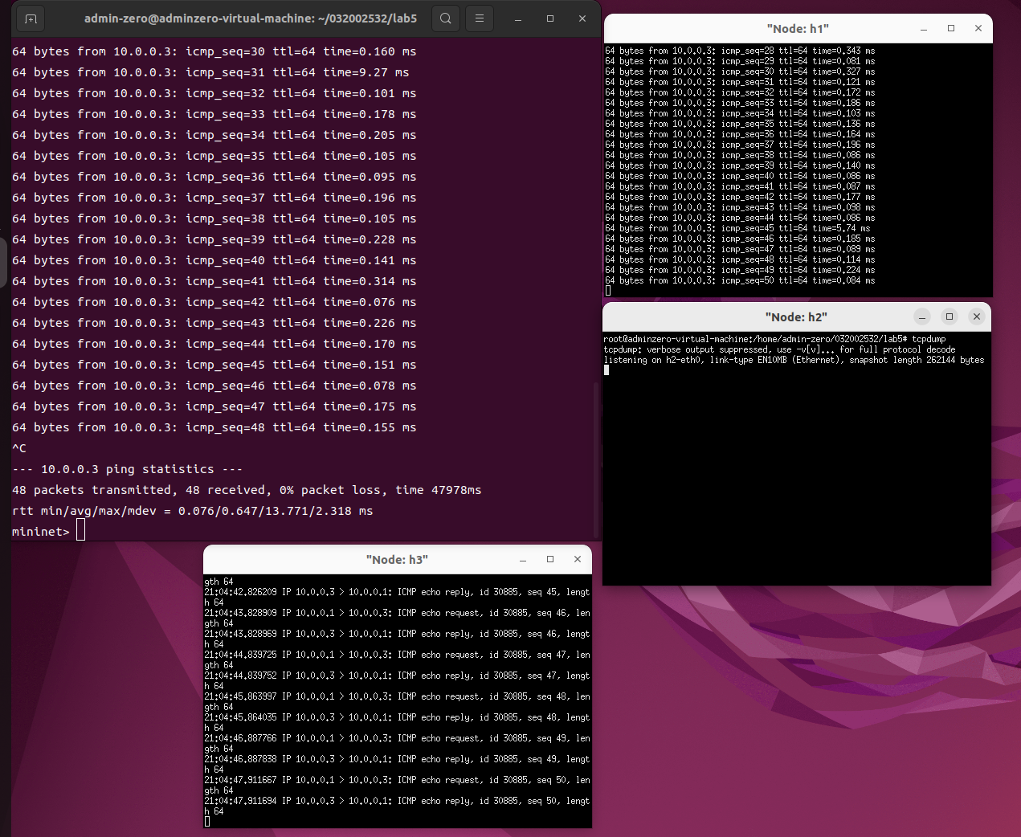This screenshot has width=1021, height=837.
Task: Maximize the main mininet terminal window
Action: pos(550,18)
